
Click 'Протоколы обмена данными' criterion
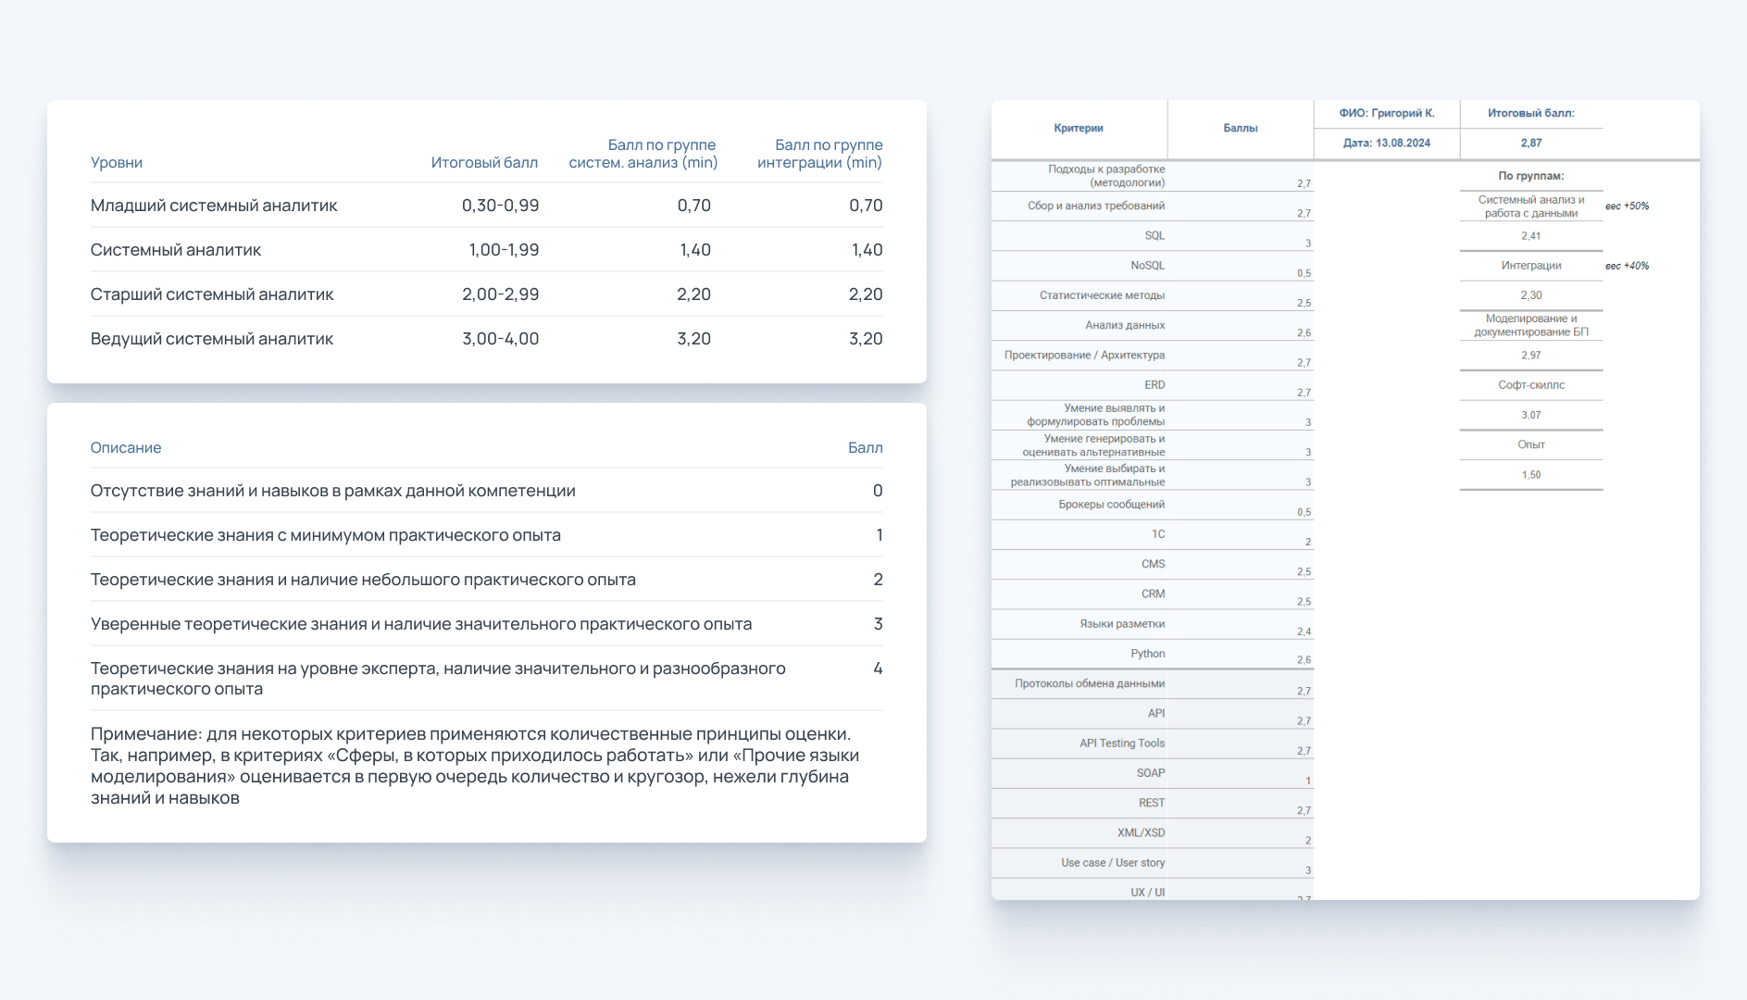1090,684
